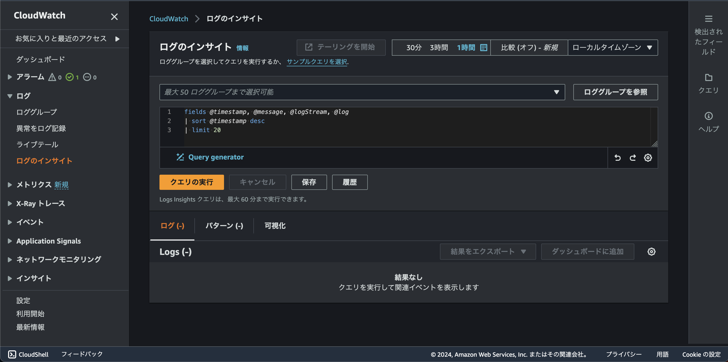Image resolution: width=728 pixels, height=362 pixels.
Task: Select the 30分 time range option
Action: point(414,48)
